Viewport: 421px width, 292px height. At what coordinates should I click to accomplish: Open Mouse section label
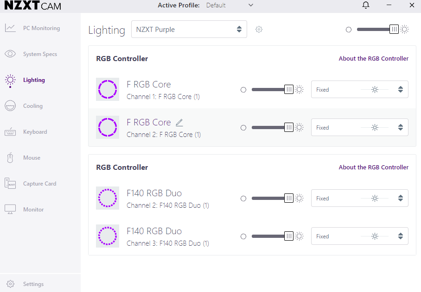coord(32,158)
